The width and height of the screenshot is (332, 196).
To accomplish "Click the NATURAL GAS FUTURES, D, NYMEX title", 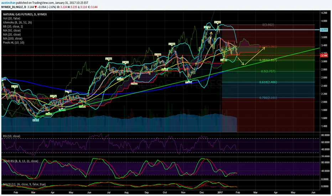I will click(25, 14).
